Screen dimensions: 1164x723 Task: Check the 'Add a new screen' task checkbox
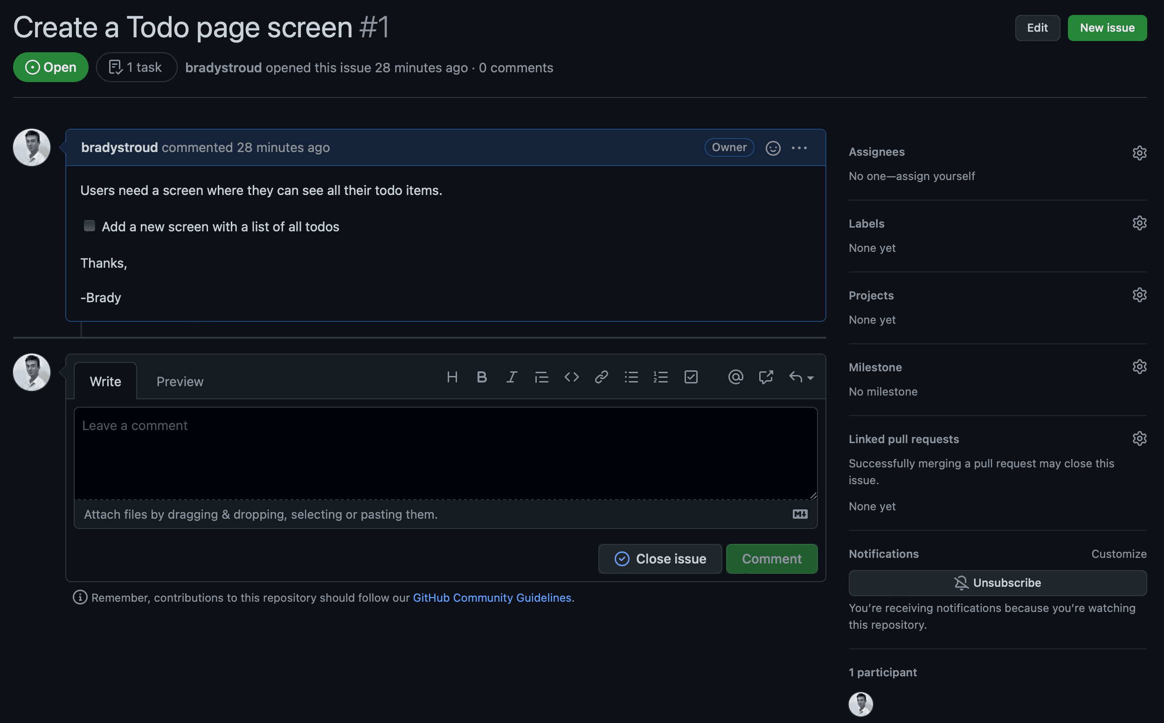[90, 226]
